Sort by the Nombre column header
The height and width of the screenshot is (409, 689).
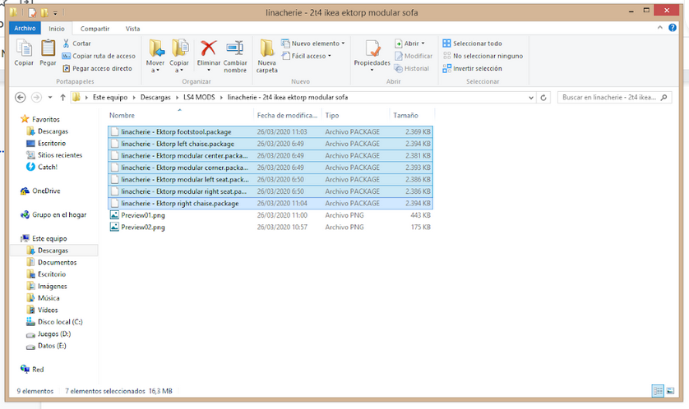(x=180, y=116)
